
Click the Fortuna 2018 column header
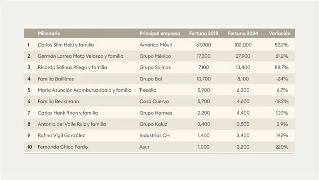point(203,34)
